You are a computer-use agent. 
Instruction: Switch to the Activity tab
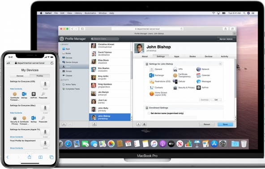point(224,56)
